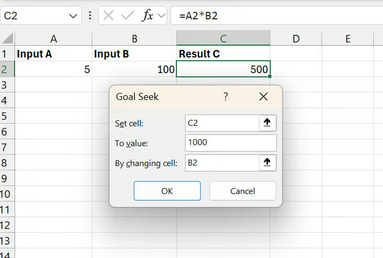Click the Insert Function fx icon

pyautogui.click(x=147, y=16)
